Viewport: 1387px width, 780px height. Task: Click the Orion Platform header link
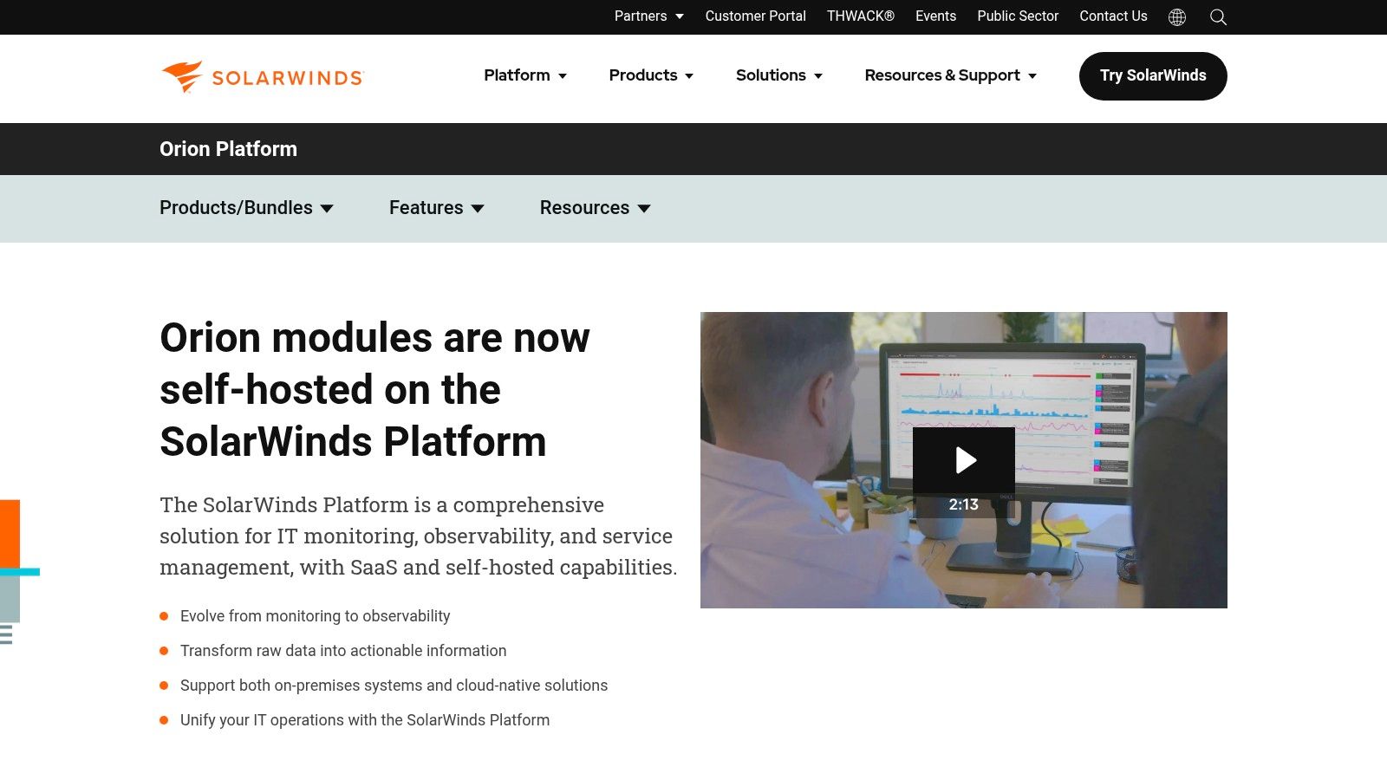[227, 149]
